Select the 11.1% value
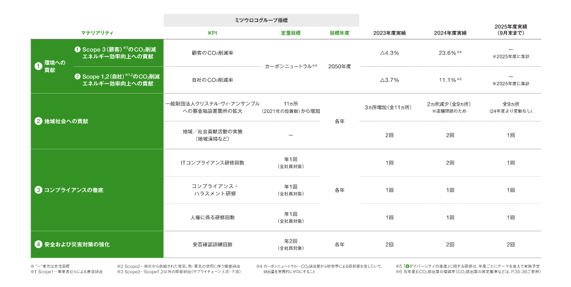571x287 pixels. click(450, 80)
